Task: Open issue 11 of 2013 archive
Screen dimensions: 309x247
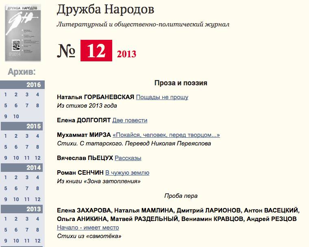Action: tap(27, 240)
